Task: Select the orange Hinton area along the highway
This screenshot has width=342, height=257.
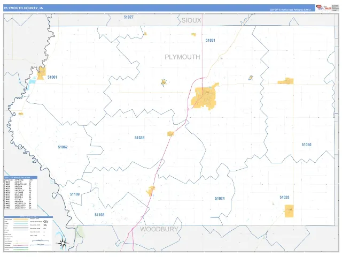Action: click(x=150, y=191)
